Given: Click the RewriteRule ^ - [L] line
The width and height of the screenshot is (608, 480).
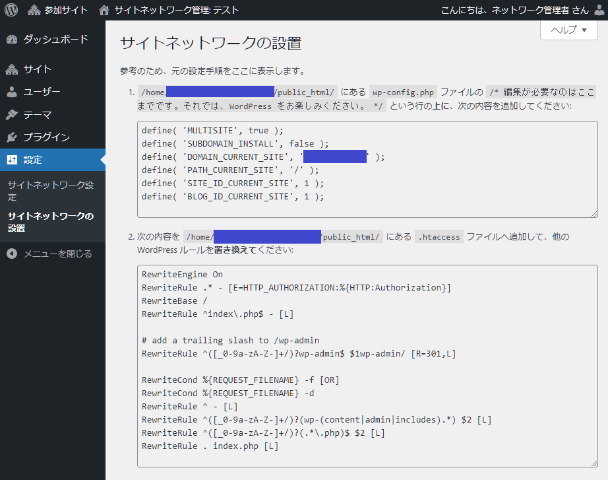Looking at the screenshot, I should pyautogui.click(x=190, y=407).
